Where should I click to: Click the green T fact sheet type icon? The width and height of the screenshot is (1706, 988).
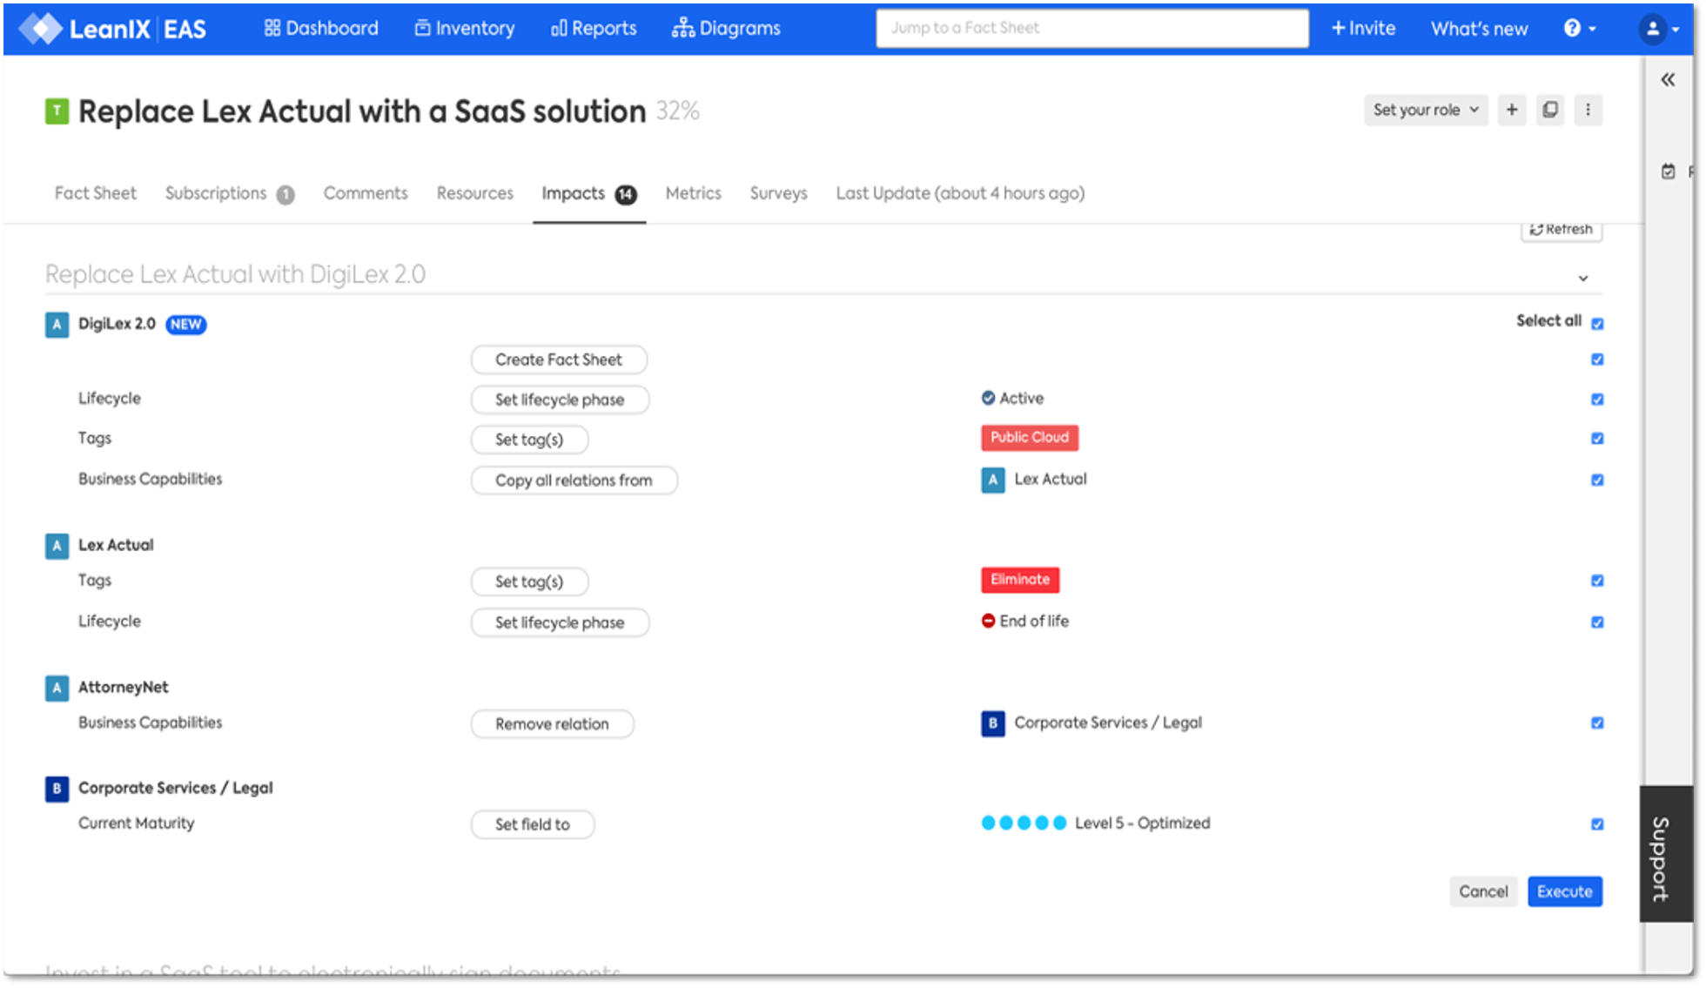[x=57, y=111]
